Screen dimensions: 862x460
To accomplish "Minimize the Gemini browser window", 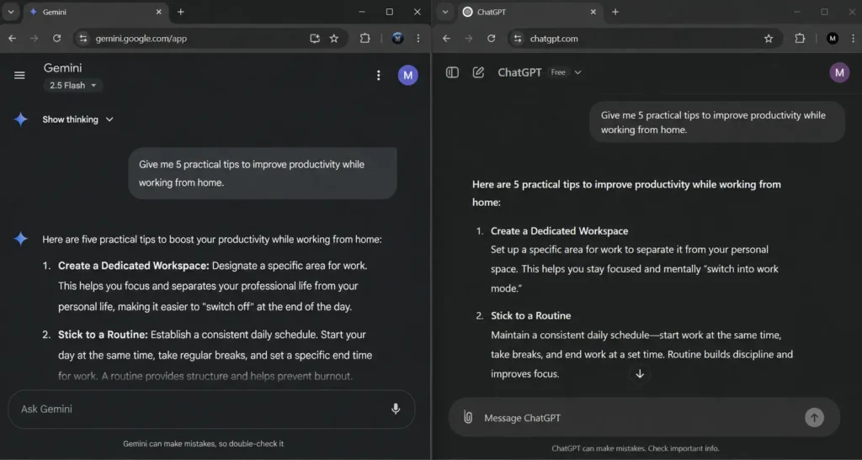I will pos(362,12).
